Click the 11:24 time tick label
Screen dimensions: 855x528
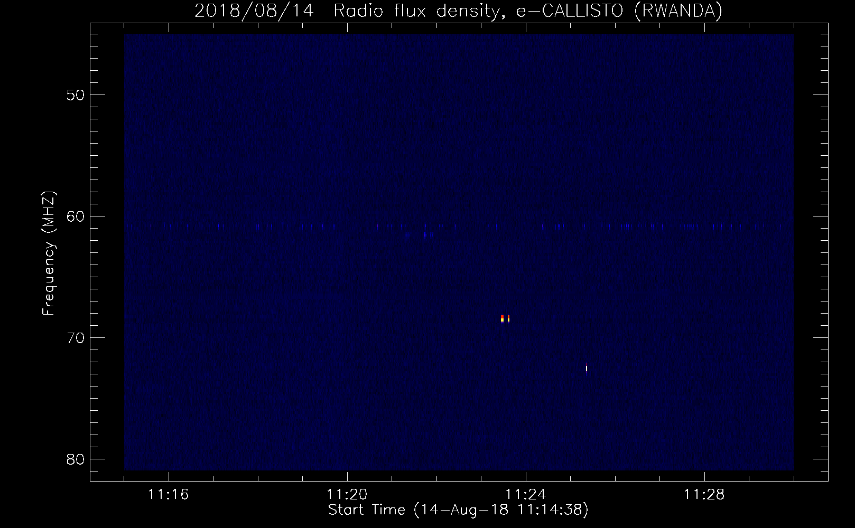click(526, 495)
